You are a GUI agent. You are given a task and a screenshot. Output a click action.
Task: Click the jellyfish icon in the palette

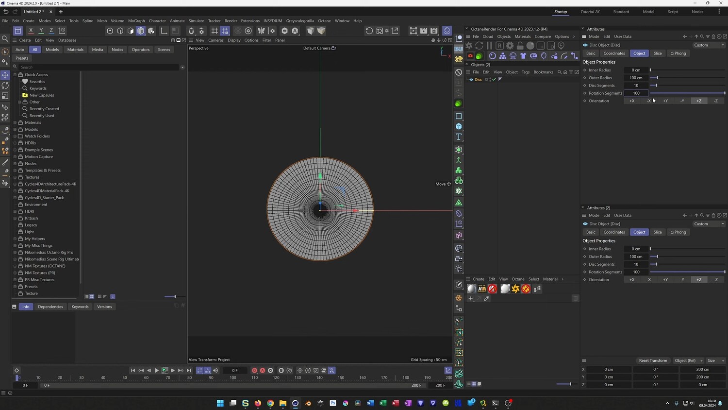tap(513, 56)
